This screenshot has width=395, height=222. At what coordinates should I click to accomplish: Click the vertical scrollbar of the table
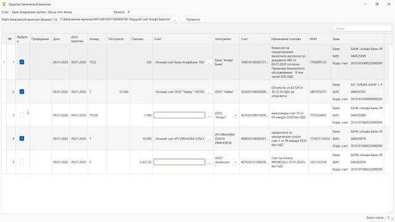(391, 128)
